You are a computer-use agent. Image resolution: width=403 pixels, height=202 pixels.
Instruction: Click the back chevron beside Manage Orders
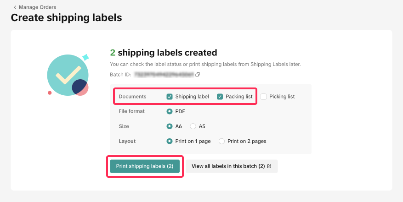15,7
